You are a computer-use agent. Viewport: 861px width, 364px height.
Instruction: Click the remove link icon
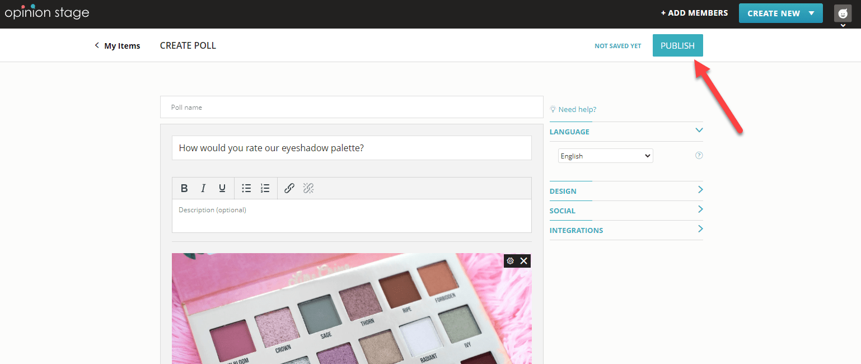click(x=308, y=188)
